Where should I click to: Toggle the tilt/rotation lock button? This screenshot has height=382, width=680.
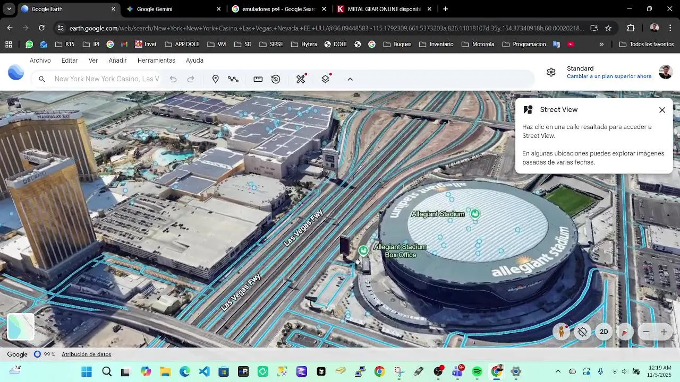coord(582,332)
